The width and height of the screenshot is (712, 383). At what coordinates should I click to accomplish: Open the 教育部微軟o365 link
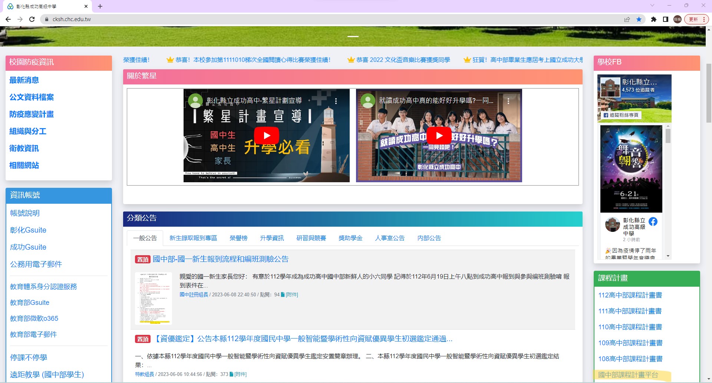[34, 319]
